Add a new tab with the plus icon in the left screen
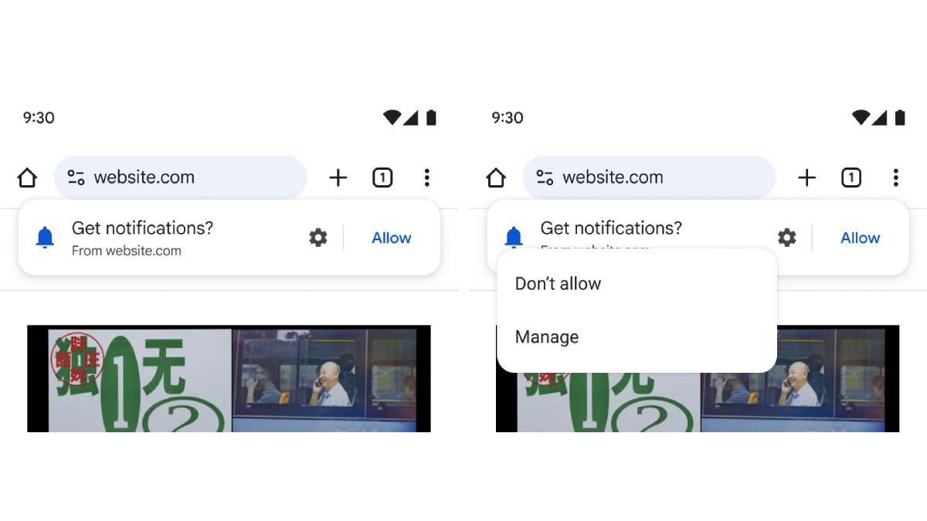 coord(338,178)
